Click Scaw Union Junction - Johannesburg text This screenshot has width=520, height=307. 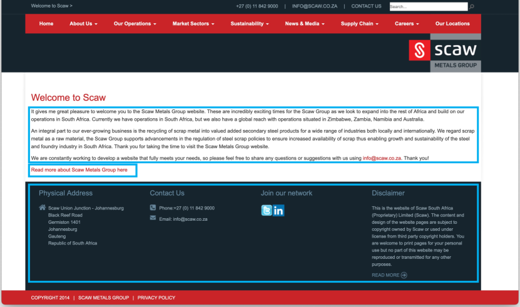pos(86,208)
